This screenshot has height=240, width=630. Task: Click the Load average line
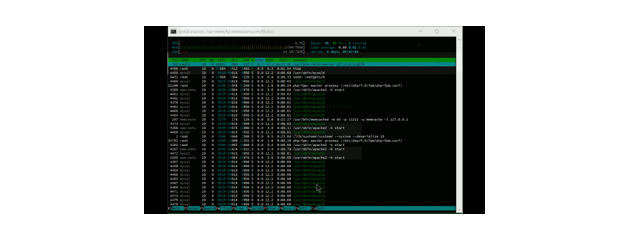pos(338,47)
